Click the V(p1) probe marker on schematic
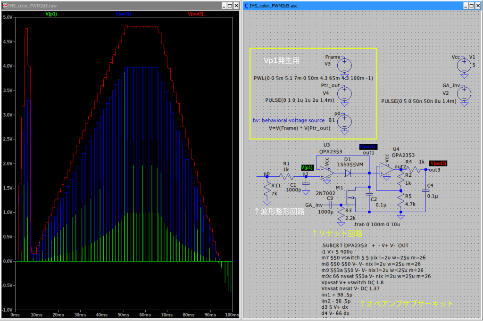 point(307,167)
